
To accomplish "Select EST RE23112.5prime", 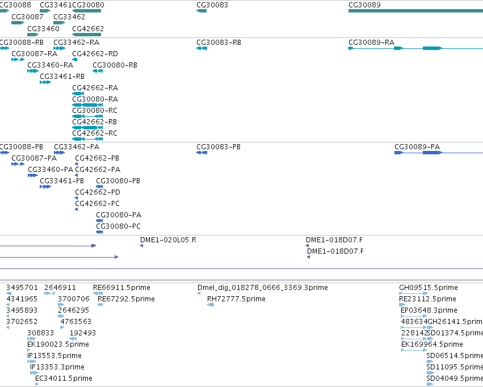I will pyautogui.click(x=402, y=305).
